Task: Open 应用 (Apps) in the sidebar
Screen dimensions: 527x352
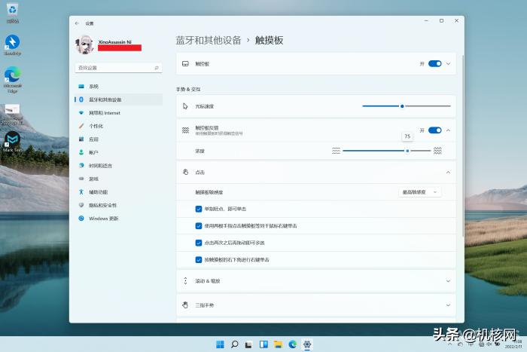Action: point(118,139)
